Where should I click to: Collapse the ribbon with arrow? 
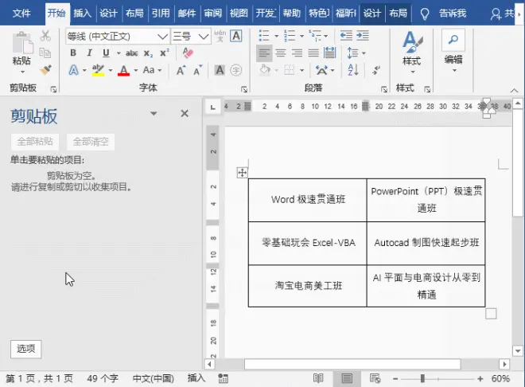click(x=515, y=90)
